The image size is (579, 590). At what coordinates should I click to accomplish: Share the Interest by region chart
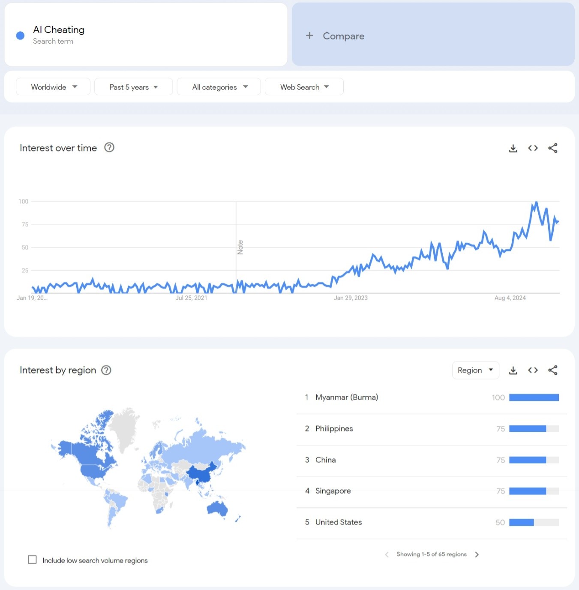[553, 370]
